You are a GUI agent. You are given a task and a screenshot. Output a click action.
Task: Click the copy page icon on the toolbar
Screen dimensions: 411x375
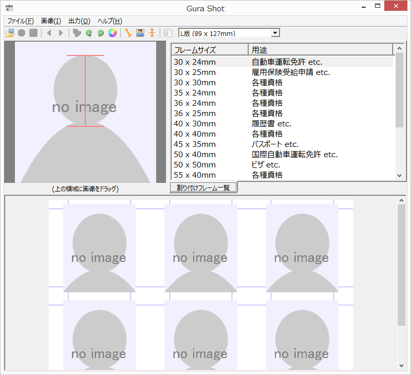[167, 33]
